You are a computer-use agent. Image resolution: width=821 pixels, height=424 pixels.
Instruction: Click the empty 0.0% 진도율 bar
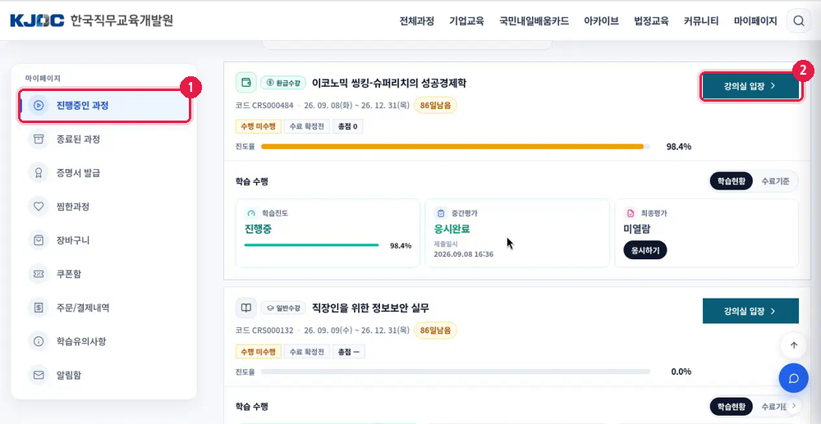[x=456, y=372]
